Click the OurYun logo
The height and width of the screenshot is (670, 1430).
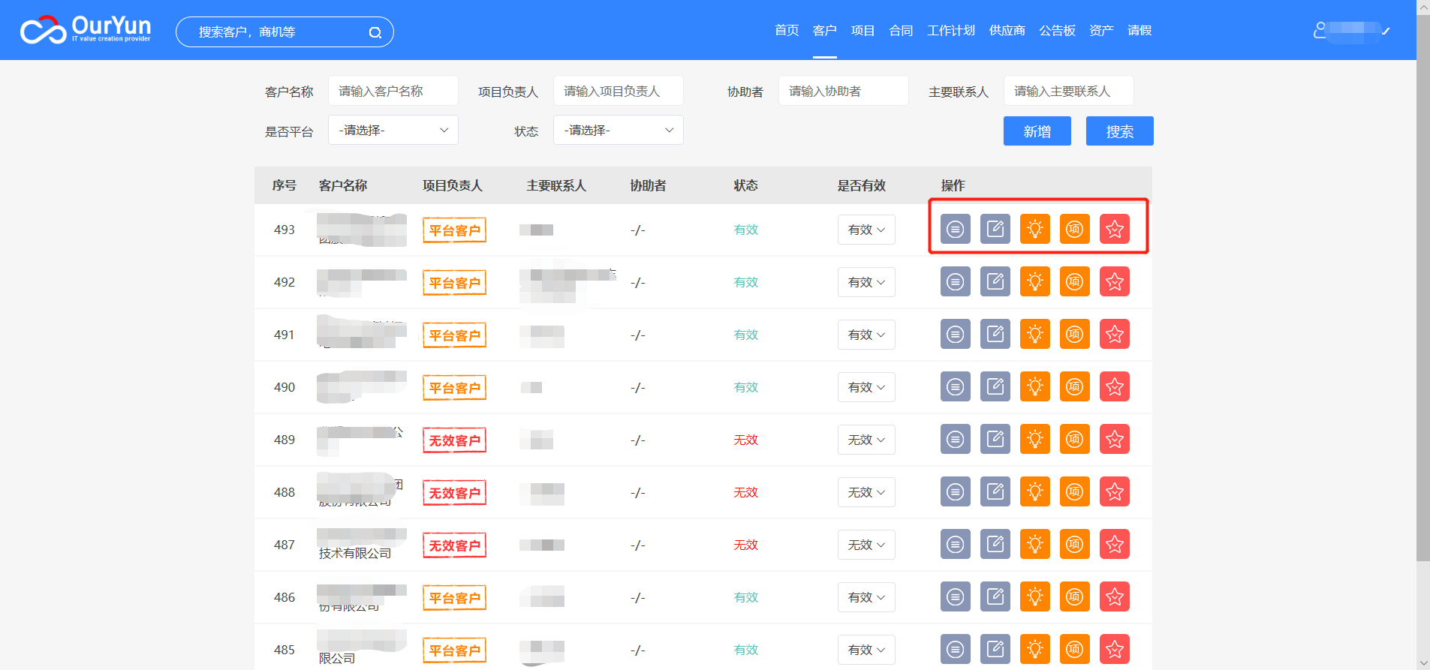click(86, 30)
